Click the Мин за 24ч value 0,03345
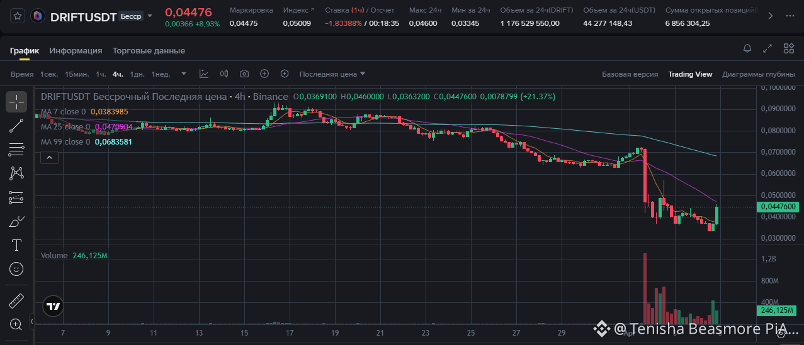This screenshot has height=345, width=804. 465,23
